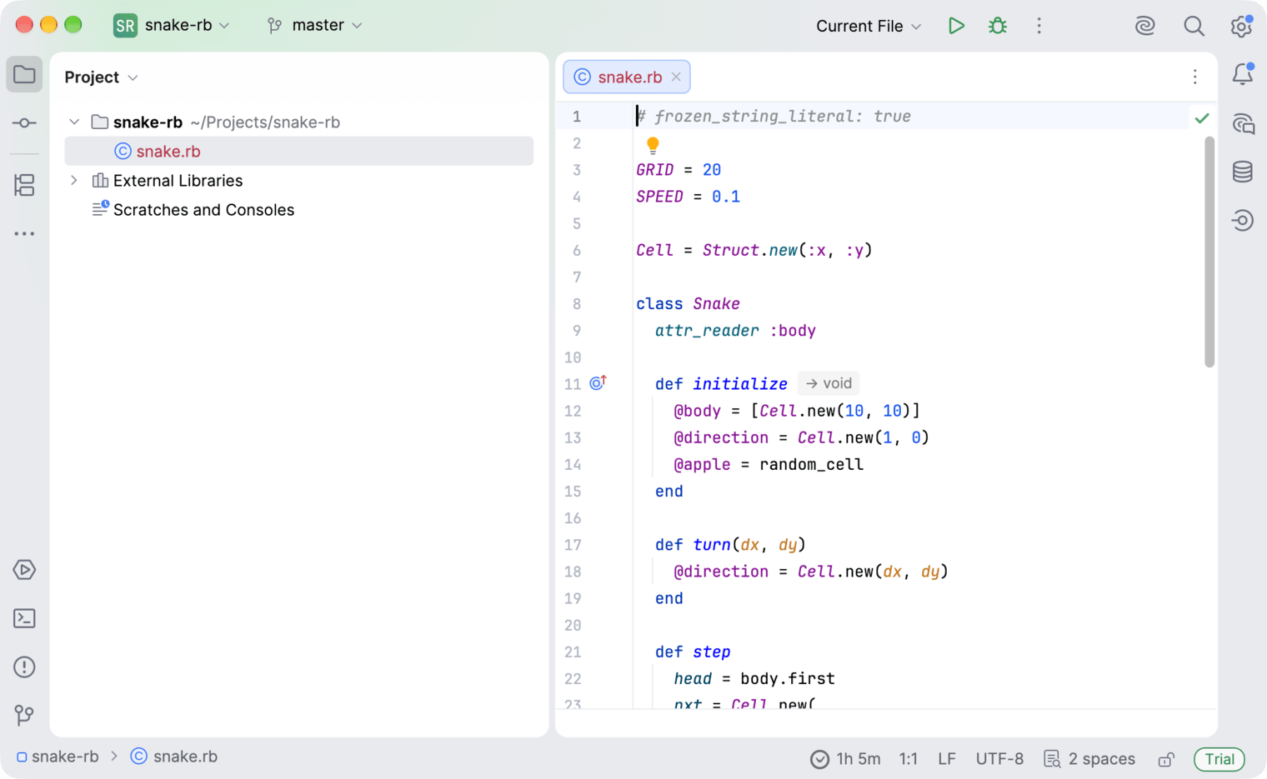Open the master branch dropdown

point(315,25)
